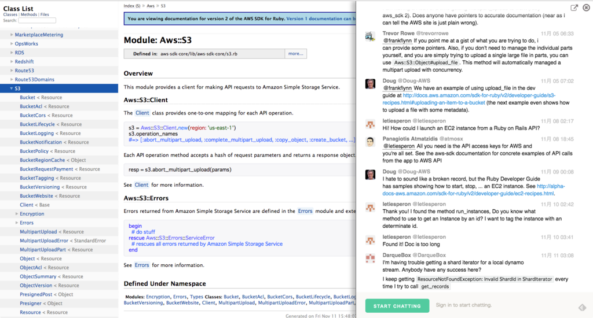This screenshot has width=593, height=318.
Task: Click letiesperon's avatar on EC2 launch question
Action: (370, 124)
